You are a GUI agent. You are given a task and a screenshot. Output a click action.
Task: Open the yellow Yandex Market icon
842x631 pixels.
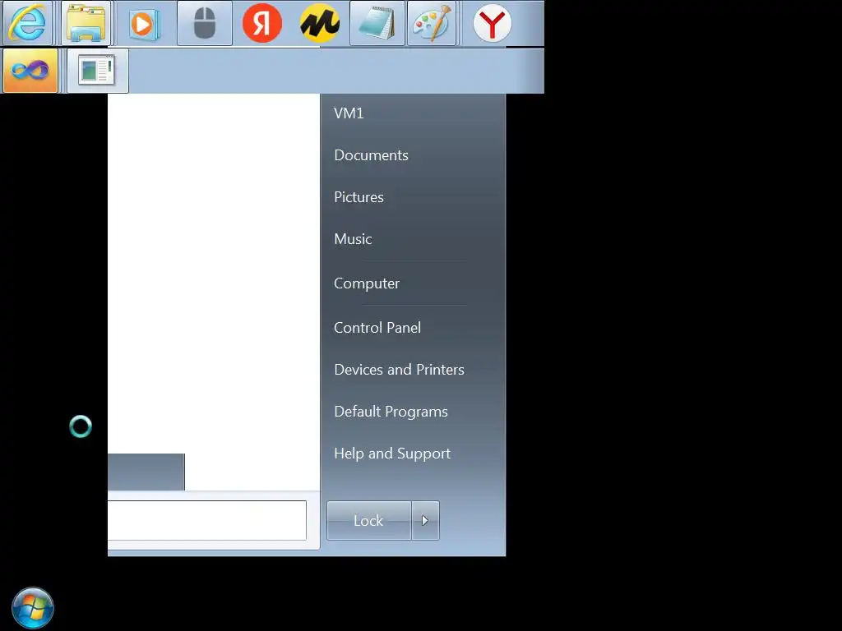[x=320, y=23]
